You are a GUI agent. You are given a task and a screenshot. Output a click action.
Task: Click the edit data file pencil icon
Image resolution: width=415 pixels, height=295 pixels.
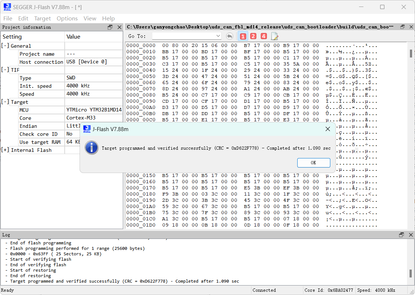(x=274, y=36)
